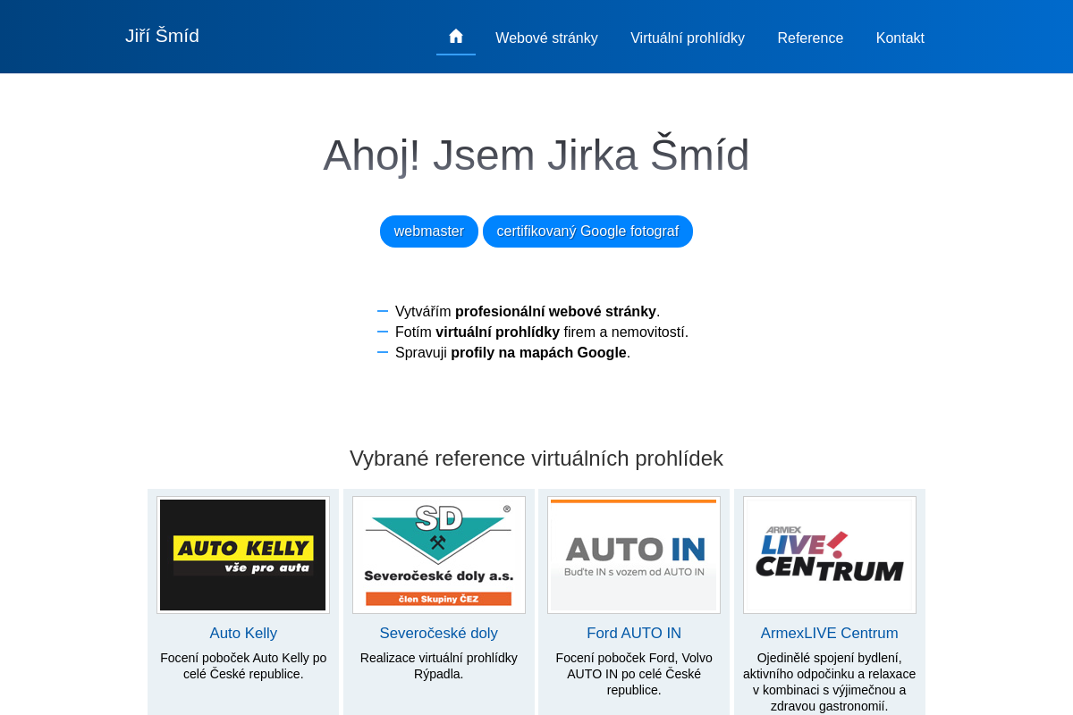This screenshot has width=1073, height=715.
Task: Click the Auto Kelly logo thumbnail
Action: tap(242, 554)
